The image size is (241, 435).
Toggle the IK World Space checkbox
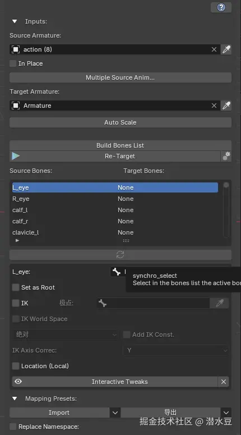pos(16,319)
